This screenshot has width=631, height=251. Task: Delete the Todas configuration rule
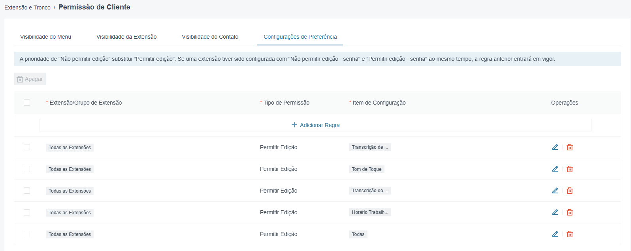point(570,234)
